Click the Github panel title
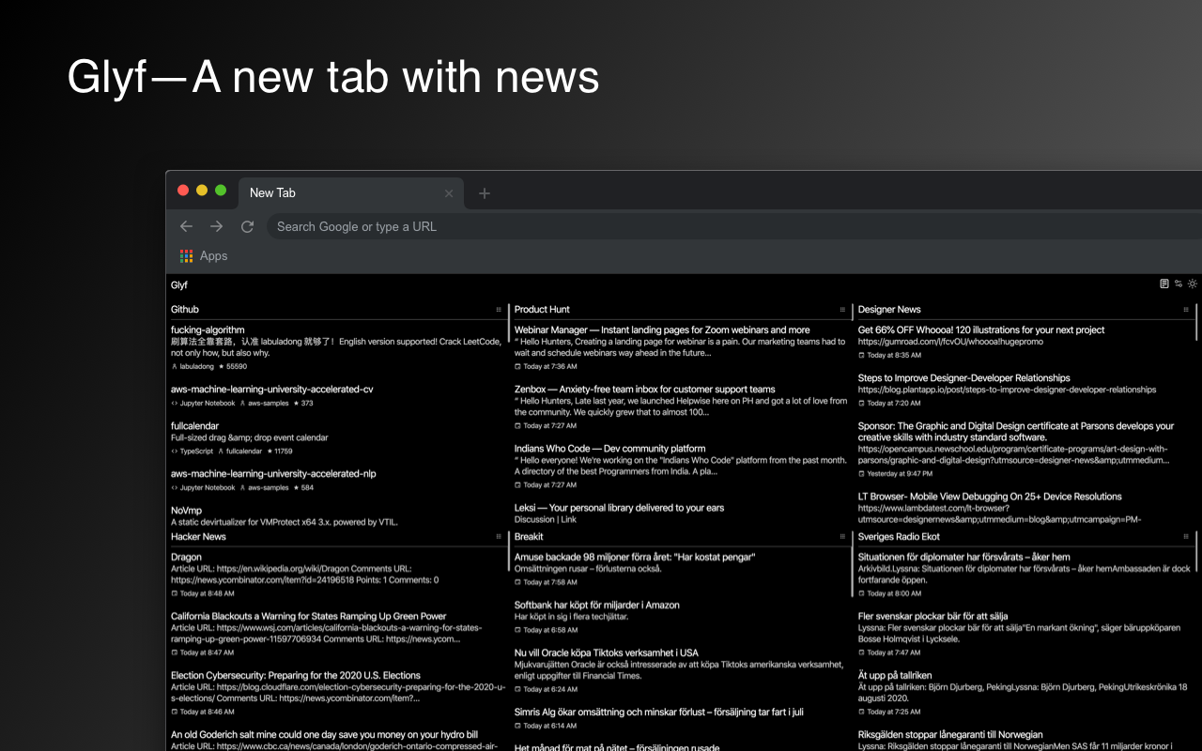This screenshot has height=751, width=1202. [x=185, y=310]
